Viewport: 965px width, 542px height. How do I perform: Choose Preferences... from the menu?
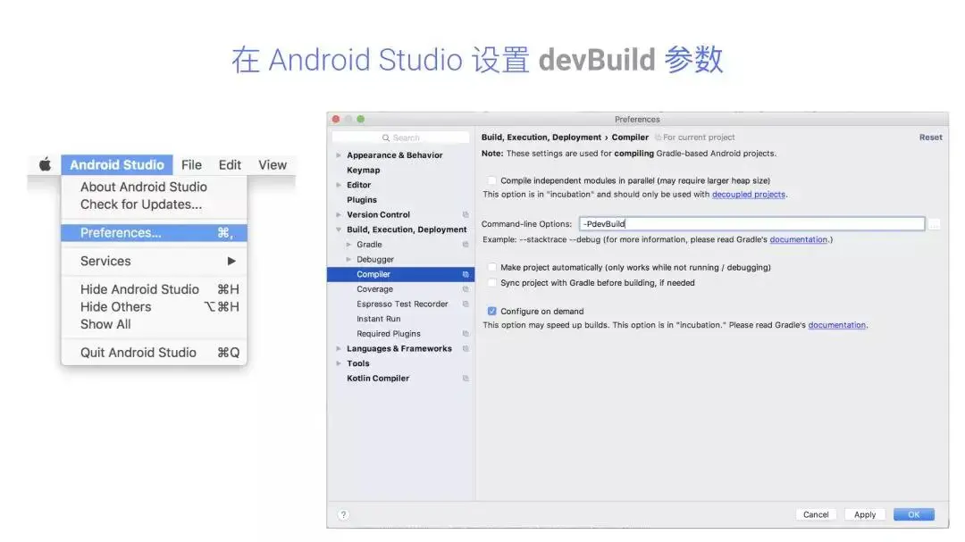154,232
